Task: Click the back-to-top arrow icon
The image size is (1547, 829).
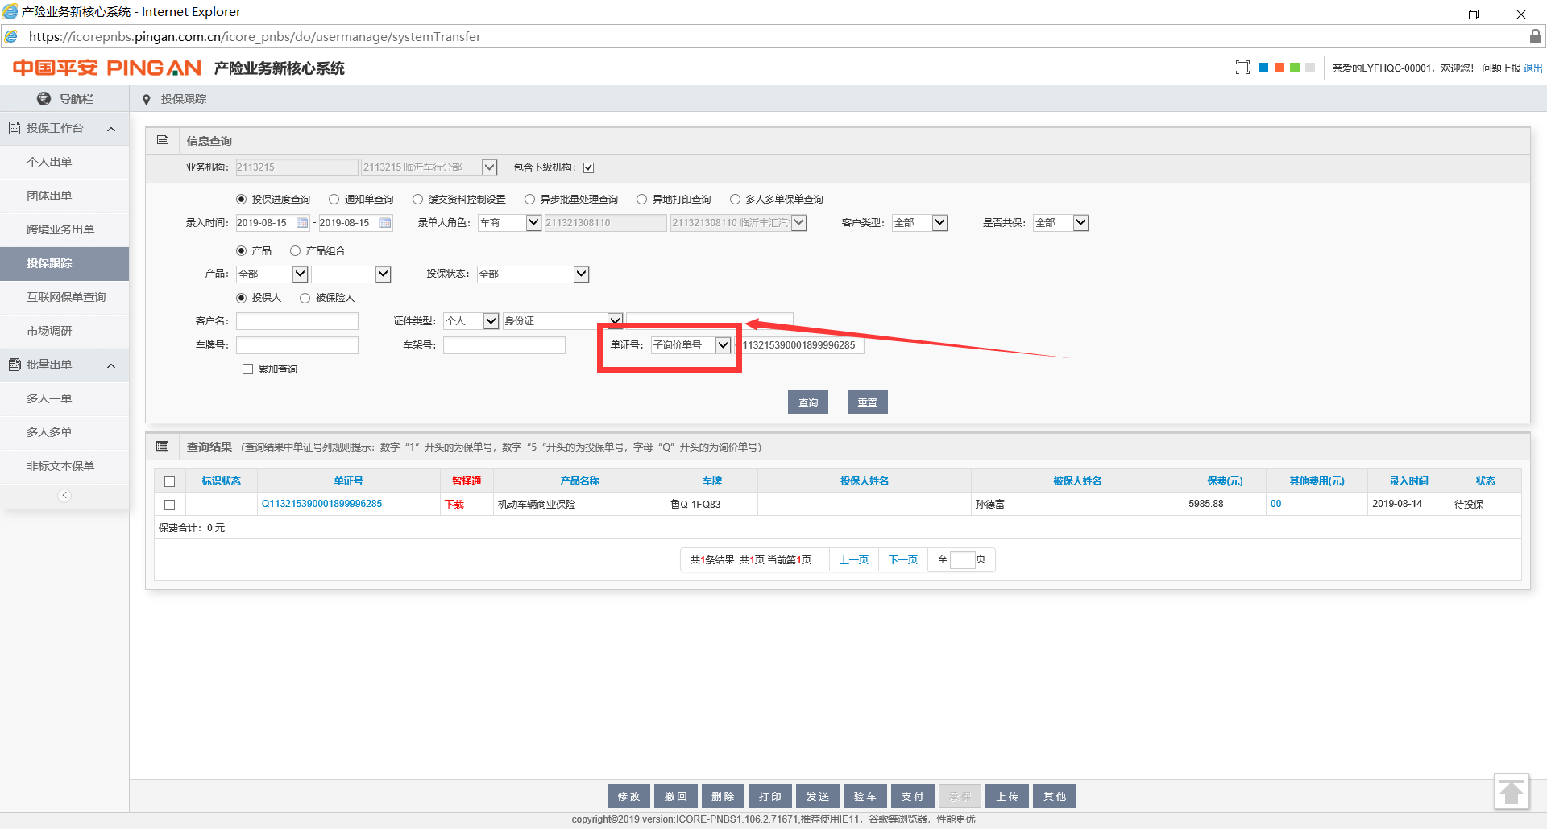Action: pos(1512,792)
